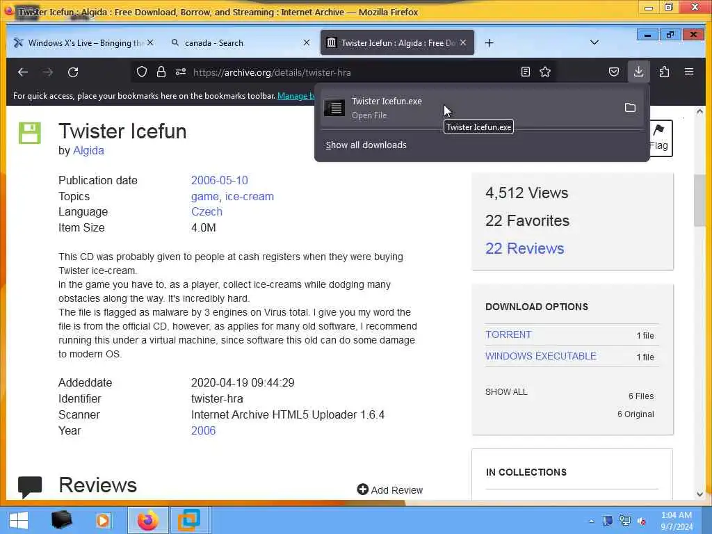
Task: Select the Twister Icefun Algida tab
Action: [397, 42]
